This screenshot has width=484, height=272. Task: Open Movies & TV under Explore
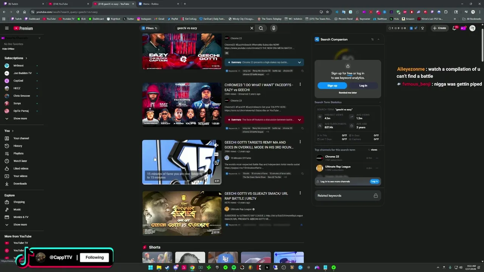tap(21, 217)
